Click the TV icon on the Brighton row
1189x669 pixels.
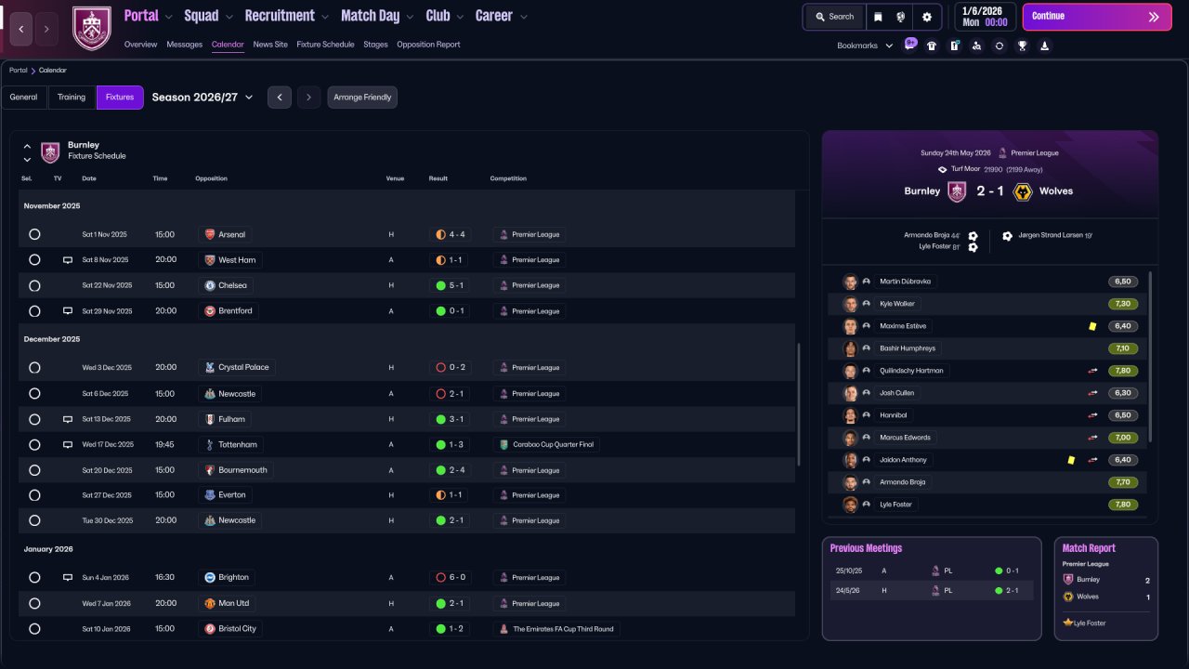click(x=68, y=577)
